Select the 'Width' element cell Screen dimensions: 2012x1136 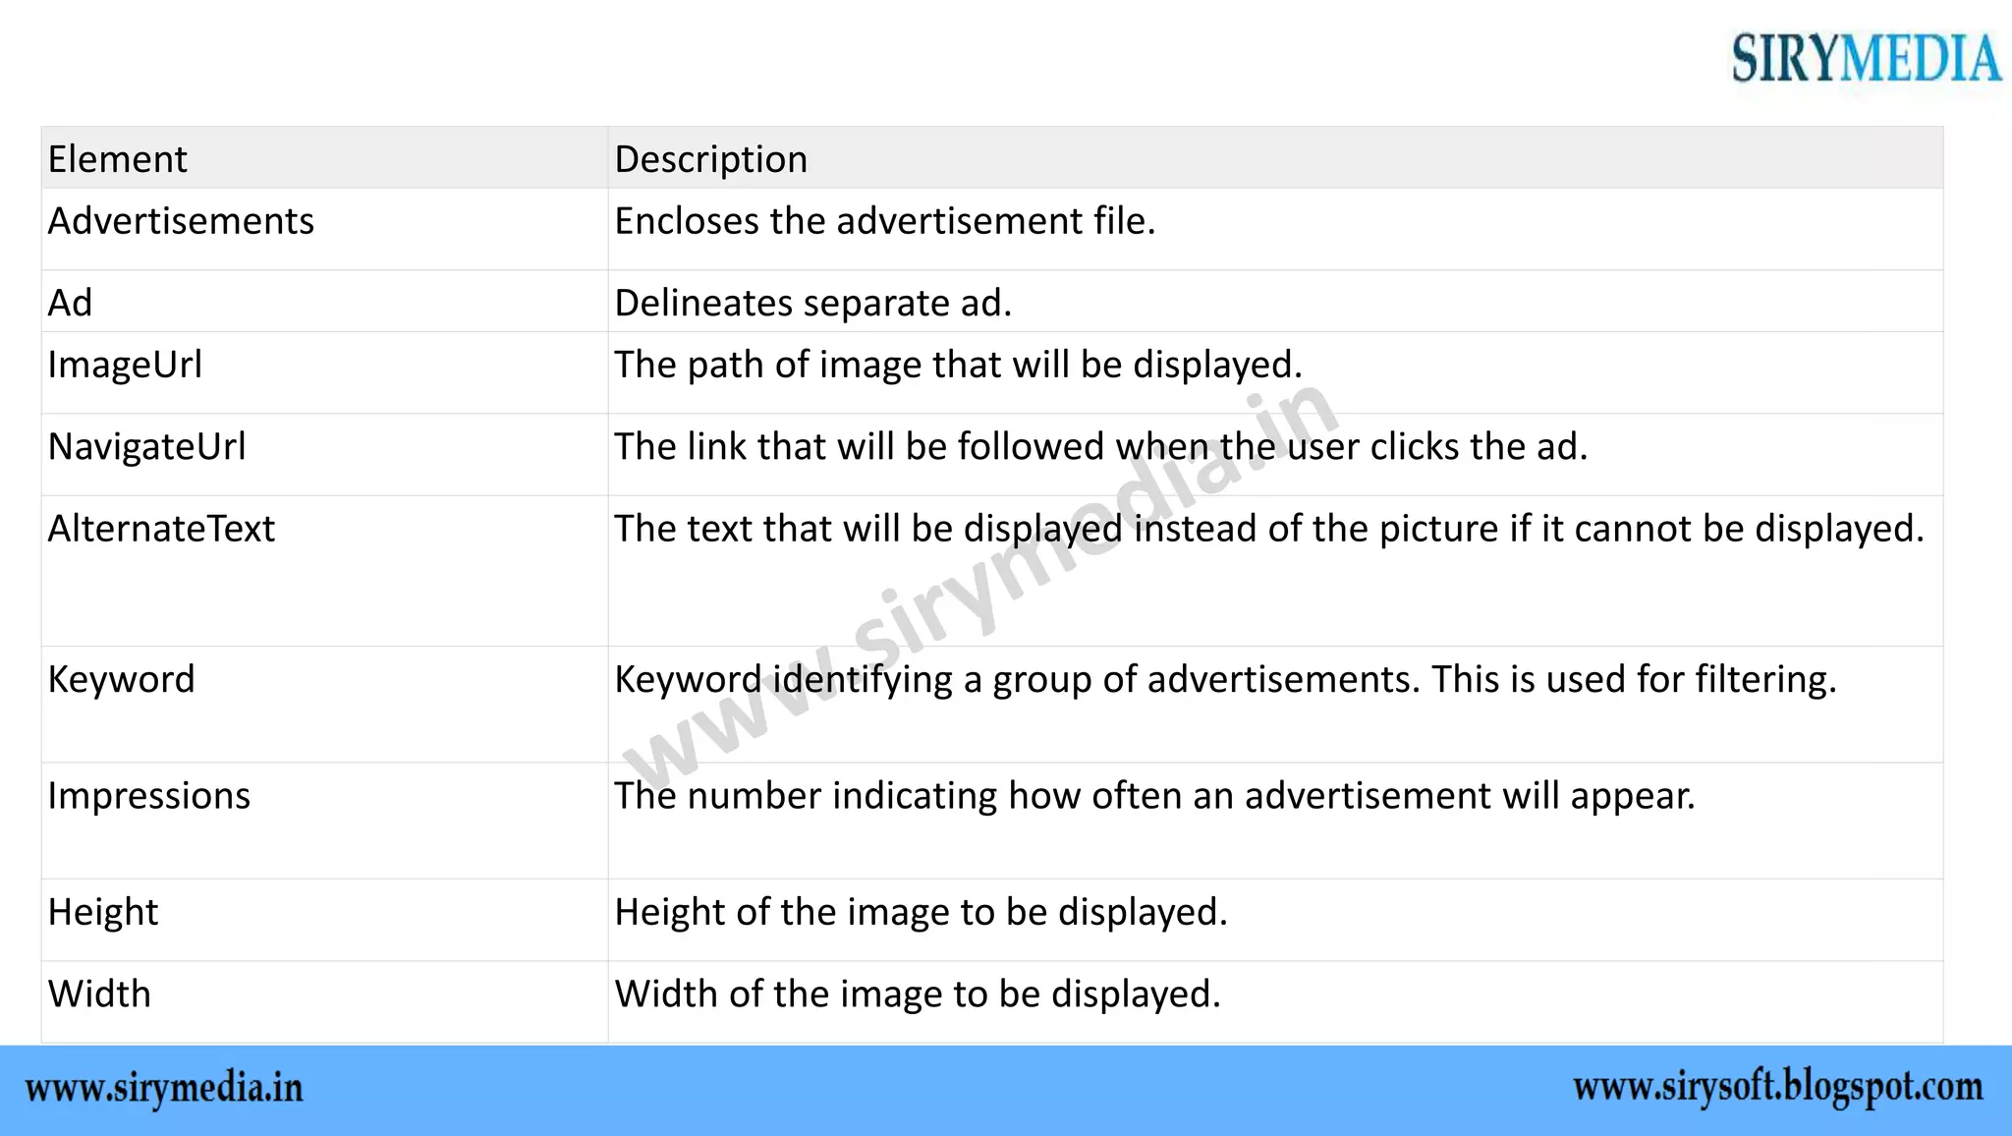pyautogui.click(x=324, y=1001)
